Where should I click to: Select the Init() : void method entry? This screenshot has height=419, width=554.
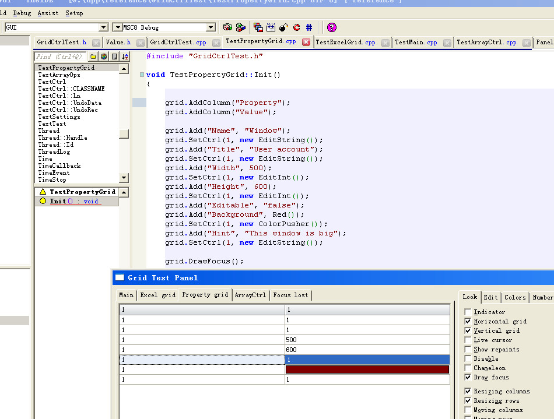(74, 201)
